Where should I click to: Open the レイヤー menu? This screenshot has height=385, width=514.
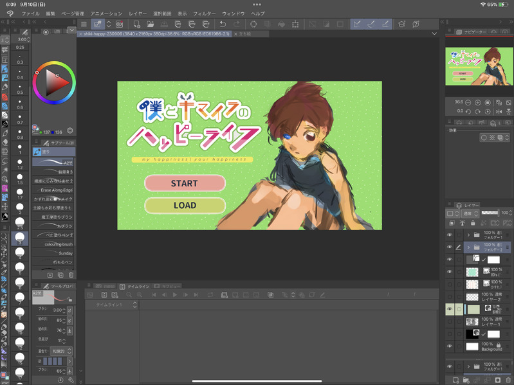[x=138, y=13]
